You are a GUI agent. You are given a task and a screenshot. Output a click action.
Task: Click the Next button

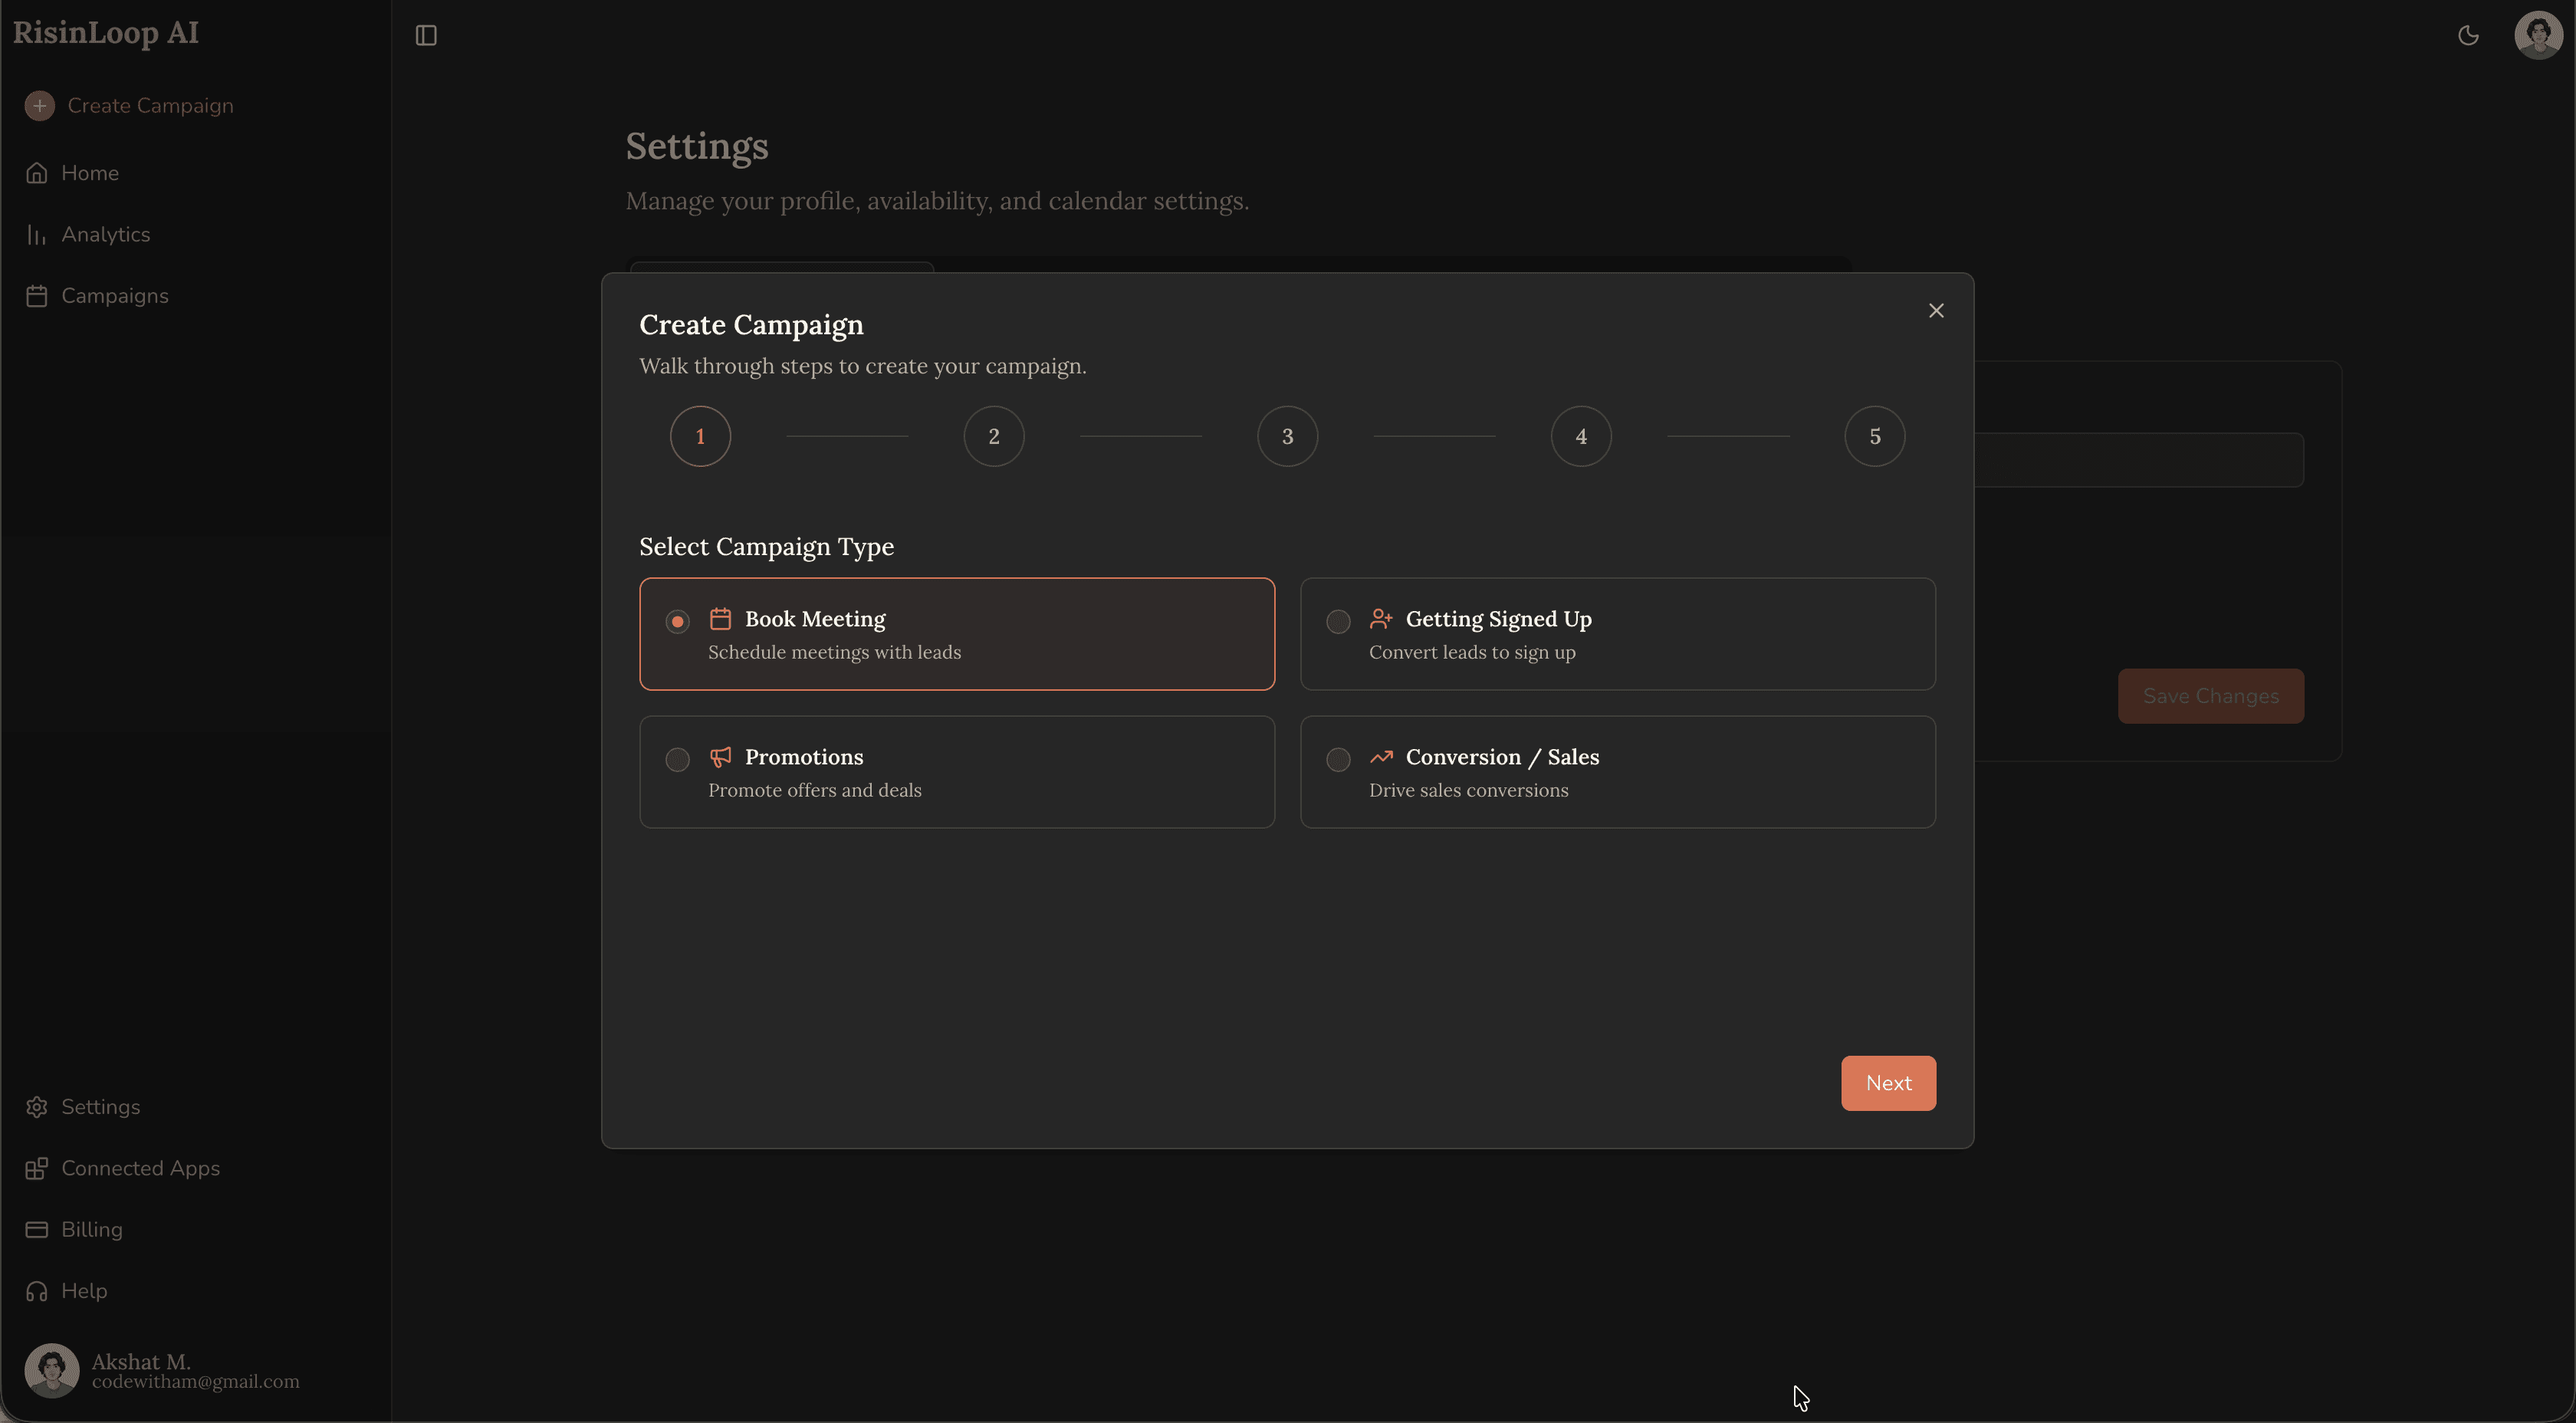point(1888,1083)
